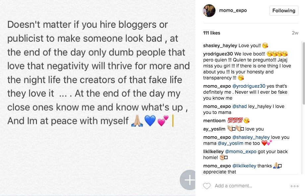This screenshot has height=196, width=305.
Task: Click the gray plus circle icon
Action: pyautogui.click(x=189, y=180)
